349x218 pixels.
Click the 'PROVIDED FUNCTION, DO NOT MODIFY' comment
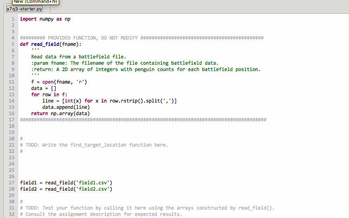93,38
